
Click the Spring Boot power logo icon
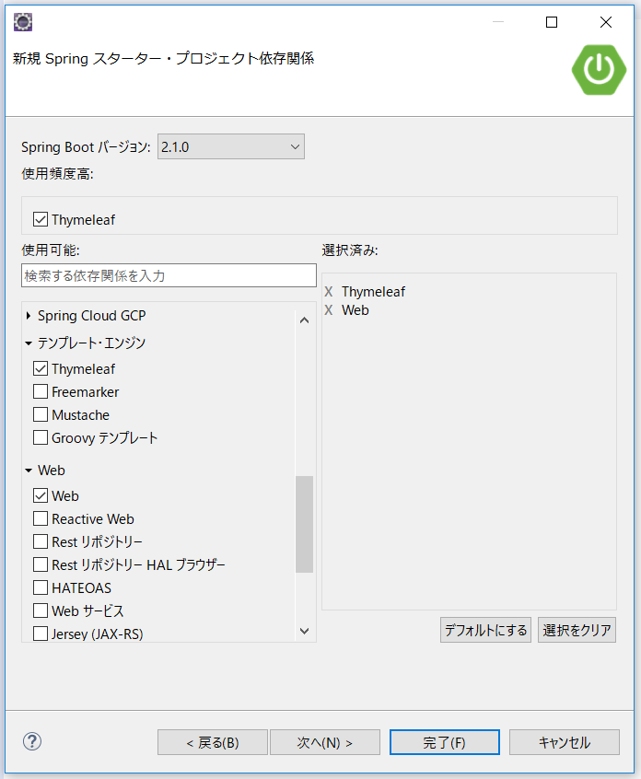click(599, 70)
